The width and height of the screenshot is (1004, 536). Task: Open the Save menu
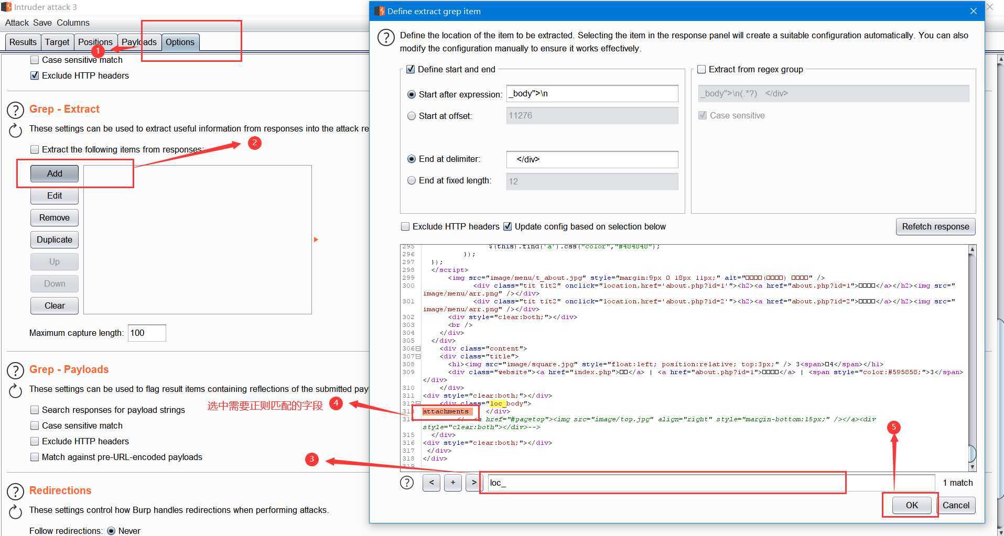(42, 23)
